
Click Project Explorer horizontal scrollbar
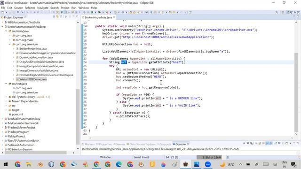(36, 153)
